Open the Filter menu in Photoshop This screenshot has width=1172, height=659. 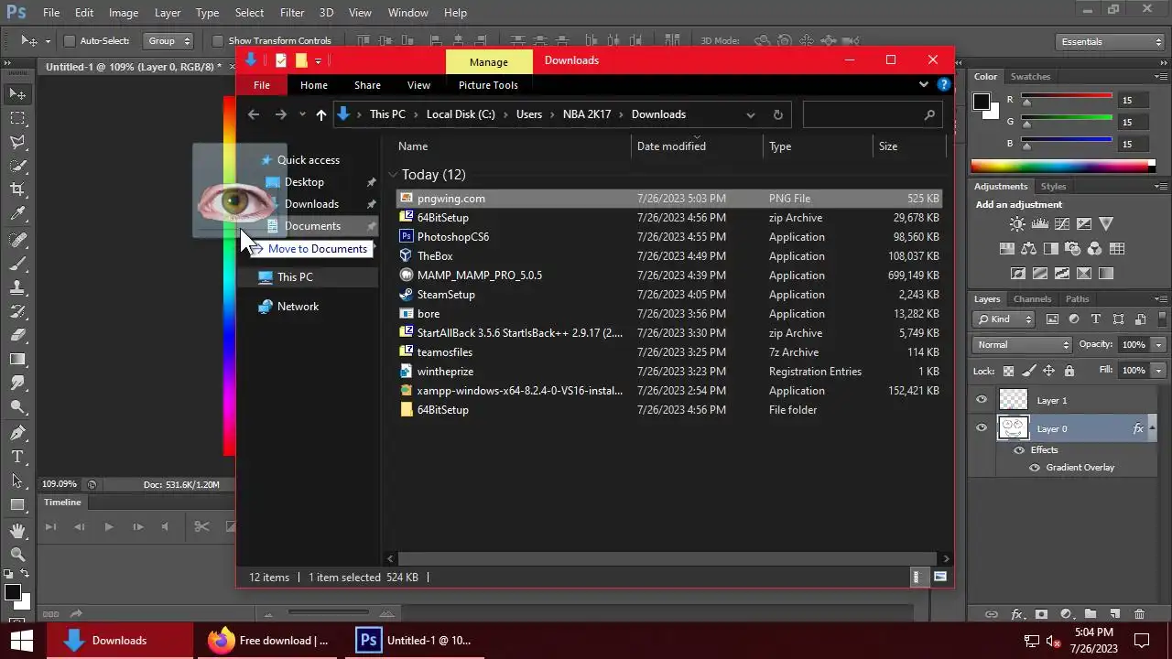(x=292, y=13)
